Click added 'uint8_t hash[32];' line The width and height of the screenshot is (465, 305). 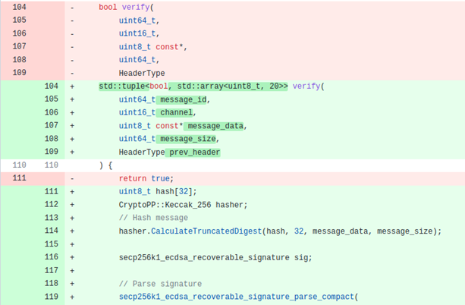158,191
